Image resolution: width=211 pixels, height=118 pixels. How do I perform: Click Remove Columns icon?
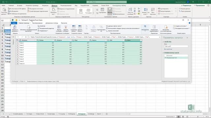coord(66,27)
